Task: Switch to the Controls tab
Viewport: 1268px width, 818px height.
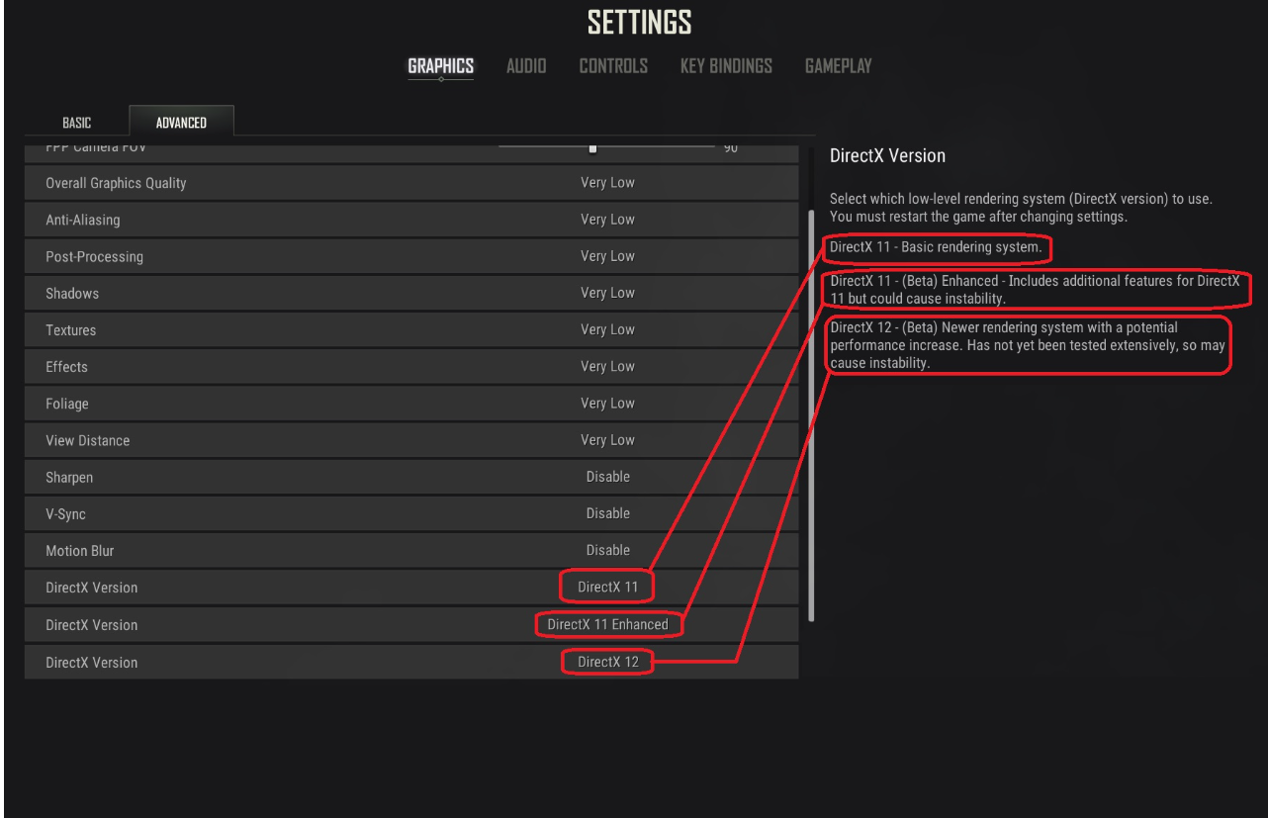Action: [613, 67]
